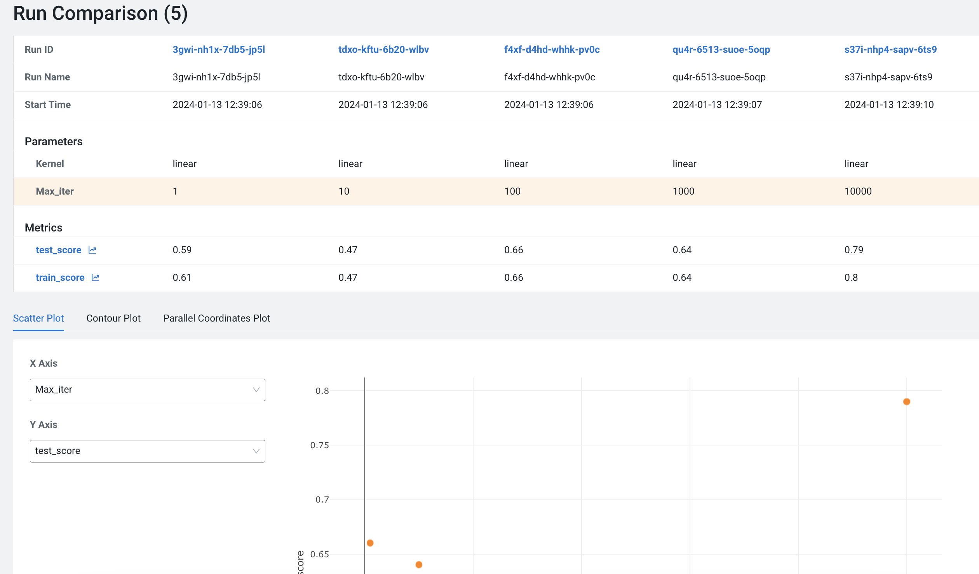Image resolution: width=979 pixels, height=574 pixels.
Task: Click the test_score metric link
Action: click(x=58, y=250)
